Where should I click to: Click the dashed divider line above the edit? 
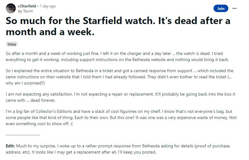click(23, 135)
